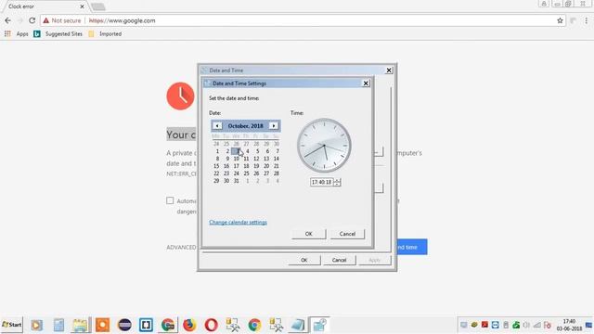Image resolution: width=594 pixels, height=334 pixels.
Task: Select October 19 in the calendar
Action: pos(256,166)
